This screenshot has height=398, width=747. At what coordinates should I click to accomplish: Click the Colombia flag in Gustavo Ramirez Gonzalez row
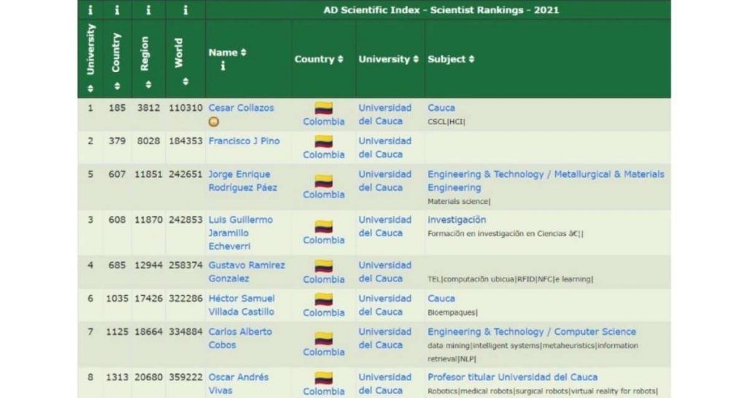coord(323,266)
